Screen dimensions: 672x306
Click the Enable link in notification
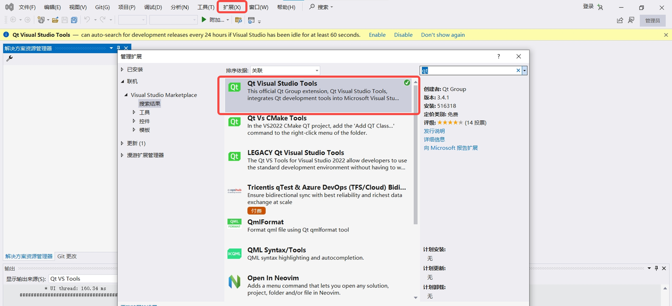[377, 35]
